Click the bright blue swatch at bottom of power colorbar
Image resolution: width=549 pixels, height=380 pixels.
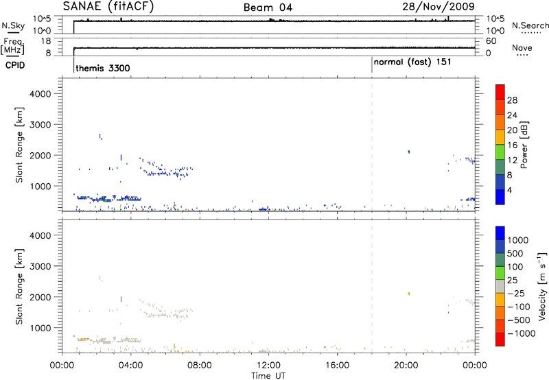coord(500,197)
